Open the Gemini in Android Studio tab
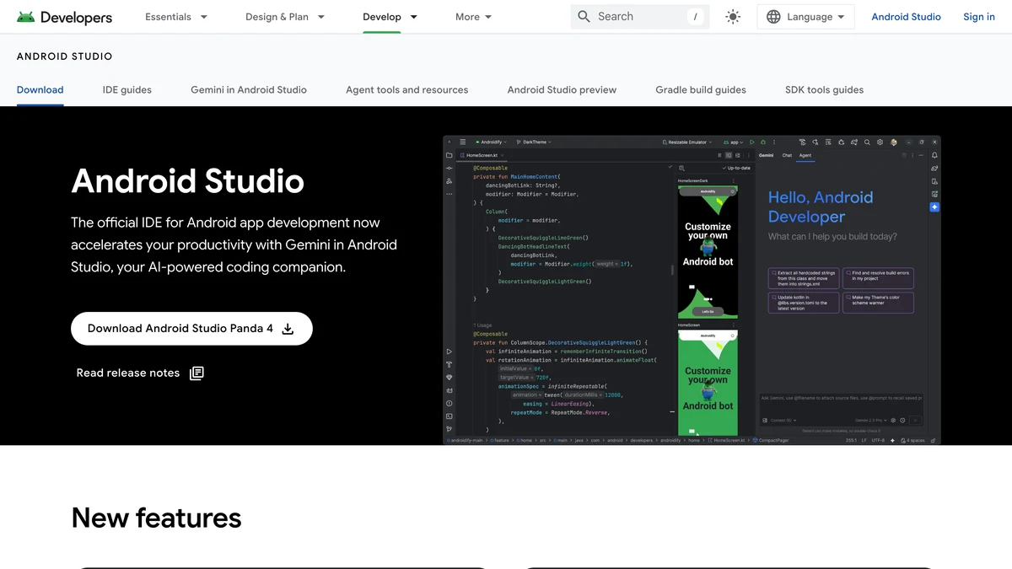The image size is (1012, 569). 249,89
